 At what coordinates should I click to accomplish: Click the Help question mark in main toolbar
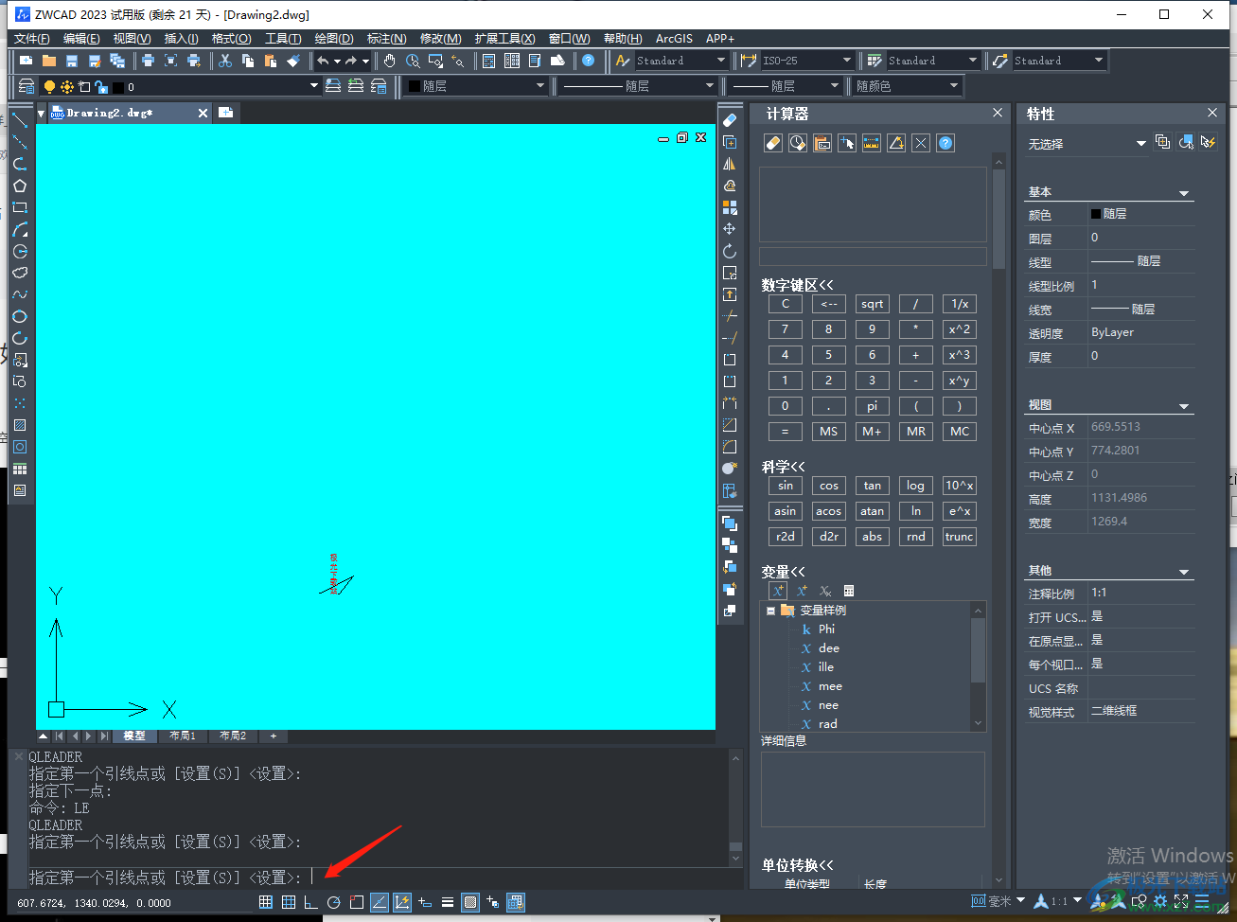coord(588,61)
